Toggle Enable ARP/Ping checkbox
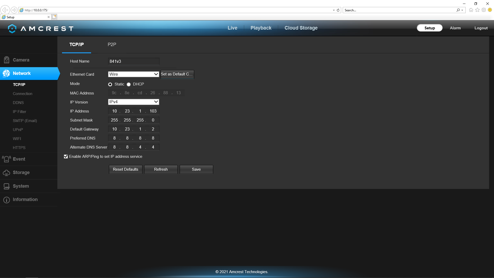 [66, 157]
